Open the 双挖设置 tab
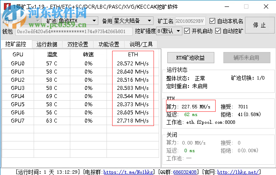The image size is (276, 175). [x=78, y=44]
